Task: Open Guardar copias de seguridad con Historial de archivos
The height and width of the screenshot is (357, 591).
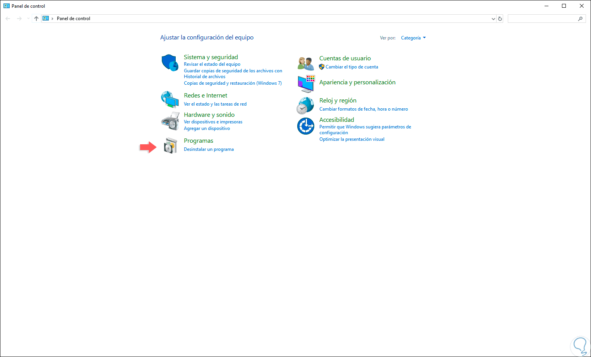Action: [x=233, y=73]
